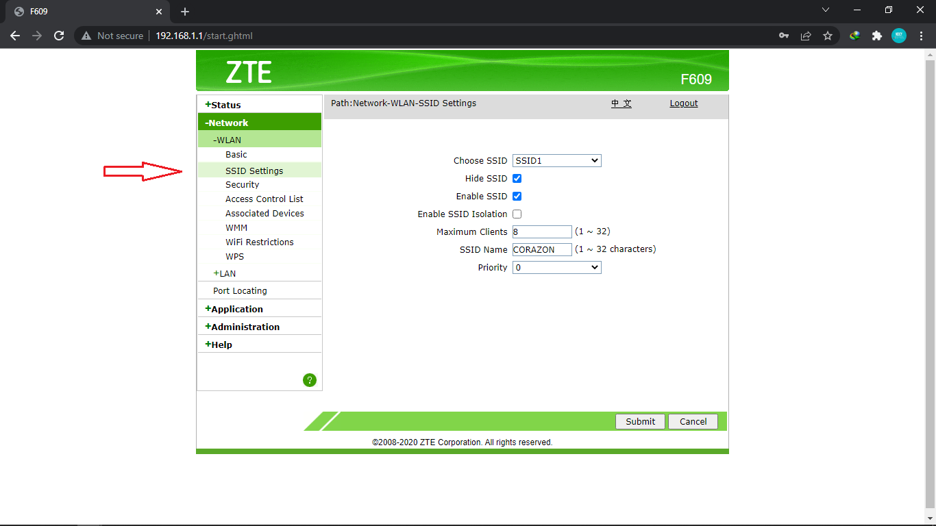Screen dimensions: 936x526
Task: Toggle the Hide SSID checkbox
Action: click(517, 178)
